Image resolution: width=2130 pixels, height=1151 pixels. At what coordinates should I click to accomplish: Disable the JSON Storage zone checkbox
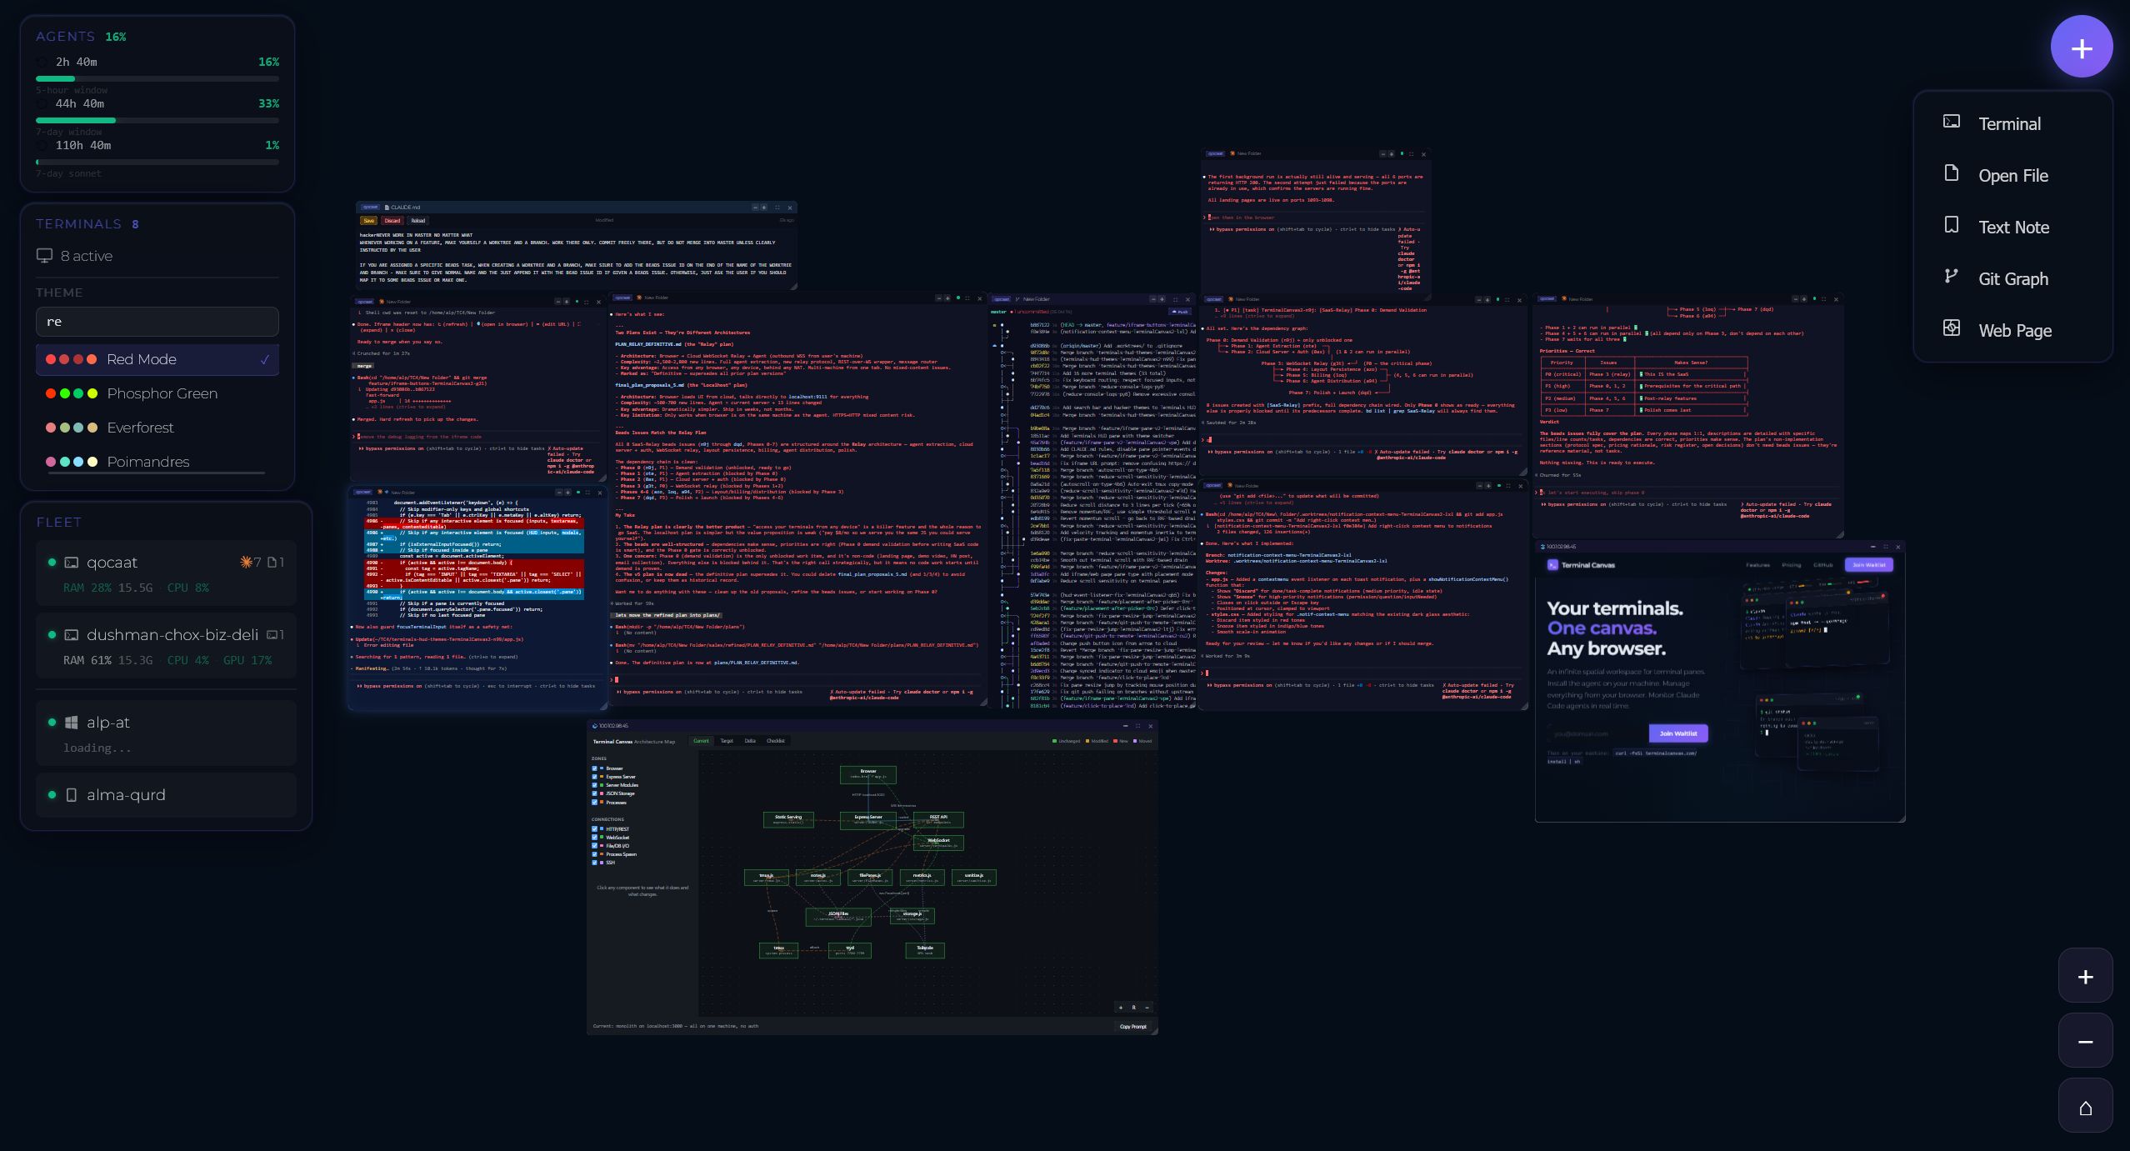(x=594, y=793)
